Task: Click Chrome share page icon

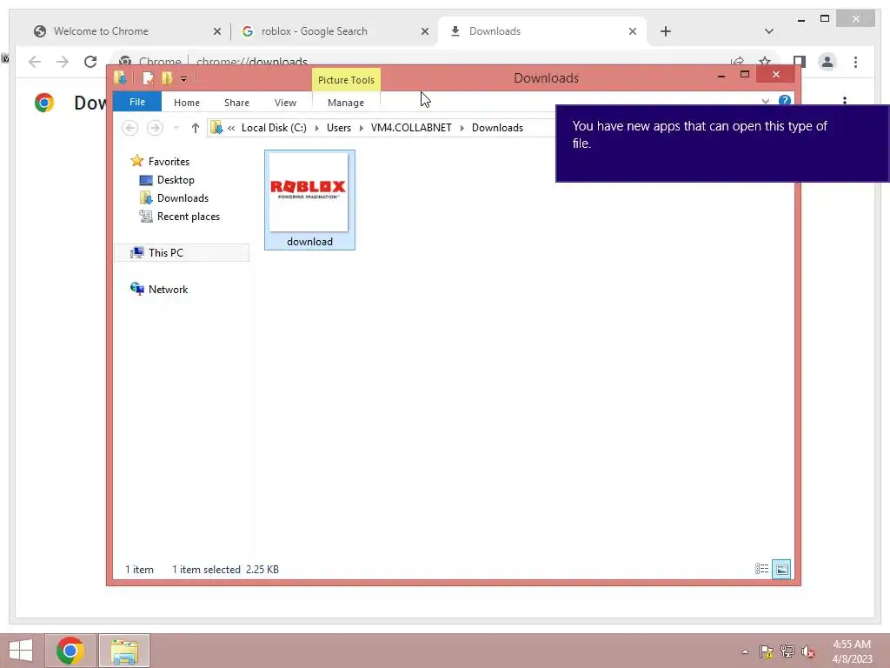Action: pyautogui.click(x=737, y=62)
